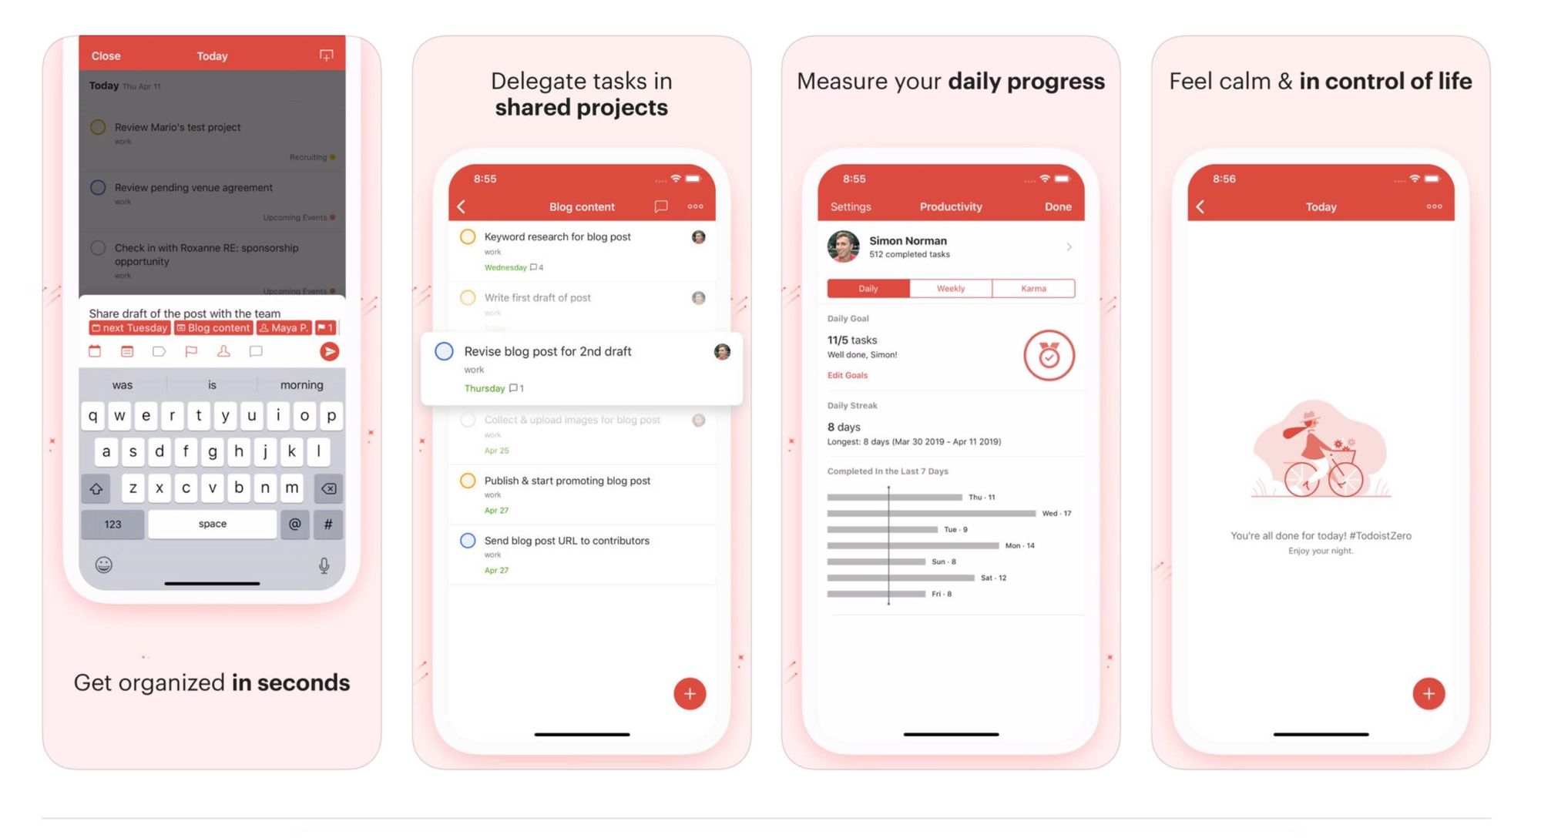Toggle the circle checkbox on Publish blog post
The image size is (1541, 838).
tap(463, 480)
